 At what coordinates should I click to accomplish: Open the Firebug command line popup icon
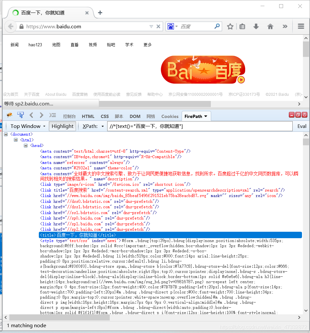click(53, 115)
